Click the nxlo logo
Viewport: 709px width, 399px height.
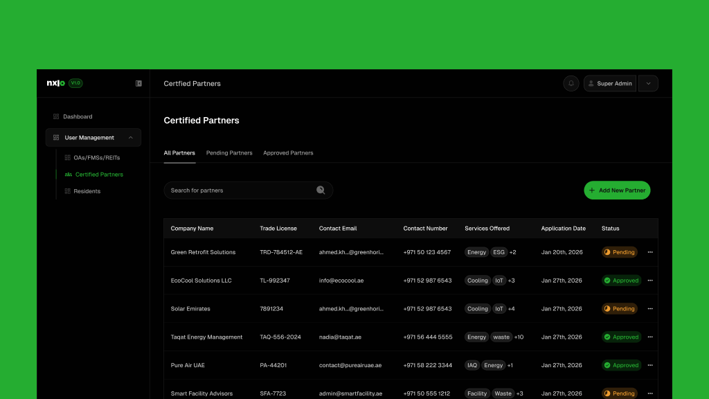(56, 83)
